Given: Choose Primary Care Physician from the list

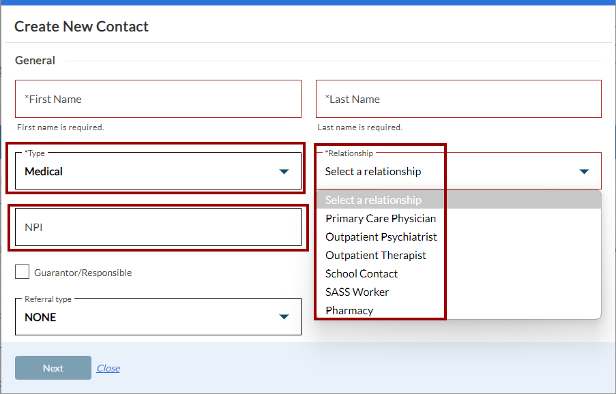Looking at the screenshot, I should [381, 219].
